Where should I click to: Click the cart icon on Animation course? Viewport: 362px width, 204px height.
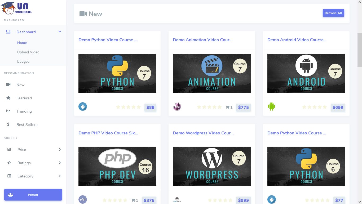[x=227, y=107]
